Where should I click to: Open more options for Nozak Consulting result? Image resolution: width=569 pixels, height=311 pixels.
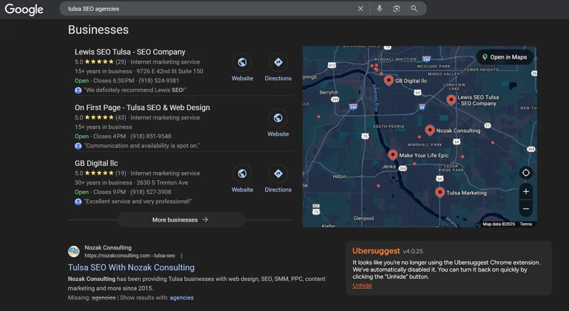(x=182, y=256)
